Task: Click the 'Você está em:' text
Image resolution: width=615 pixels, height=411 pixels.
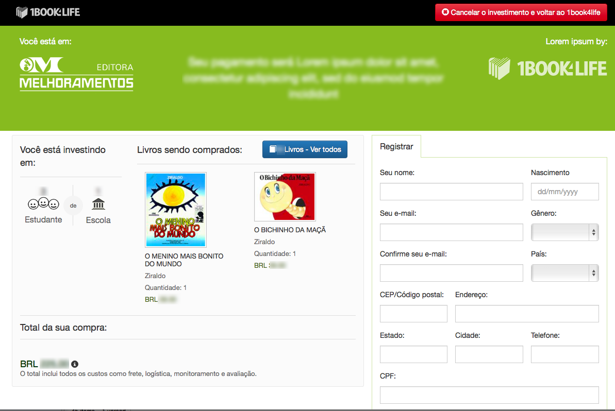Action: click(x=45, y=42)
